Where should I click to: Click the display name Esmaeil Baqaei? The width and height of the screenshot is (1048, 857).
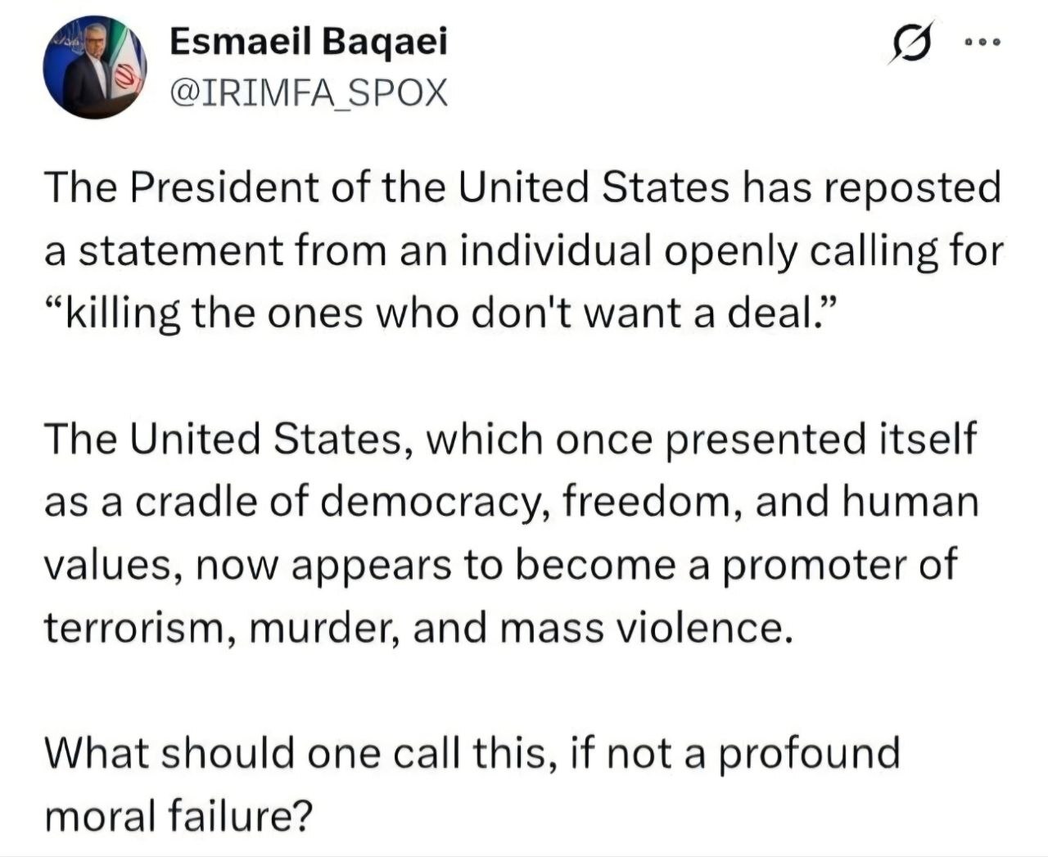pos(309,42)
